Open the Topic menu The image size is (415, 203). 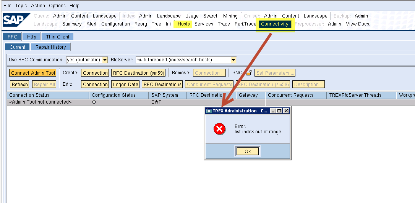click(x=21, y=6)
